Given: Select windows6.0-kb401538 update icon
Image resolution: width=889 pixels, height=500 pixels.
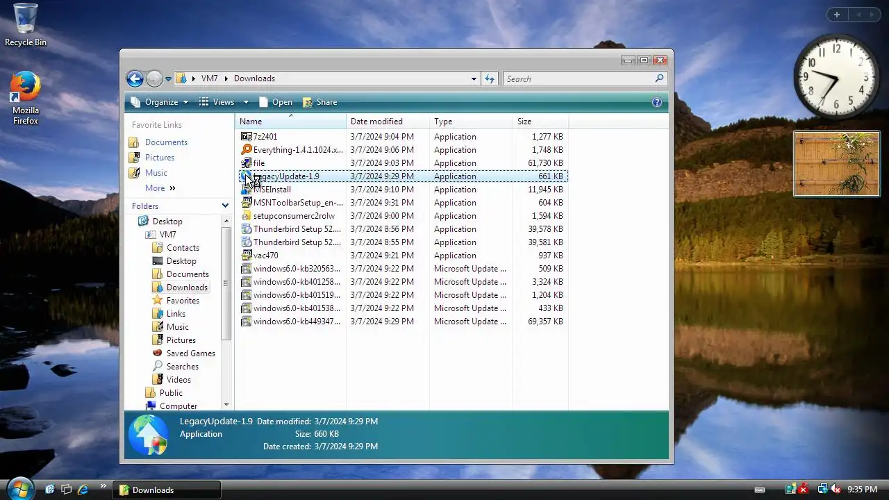Looking at the screenshot, I should [246, 308].
